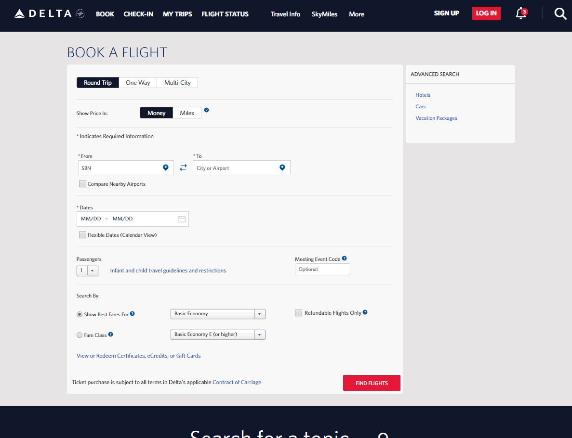Image resolution: width=572 pixels, height=438 pixels.
Task: Check Flexible Dates (Calendar View)
Action: point(83,235)
